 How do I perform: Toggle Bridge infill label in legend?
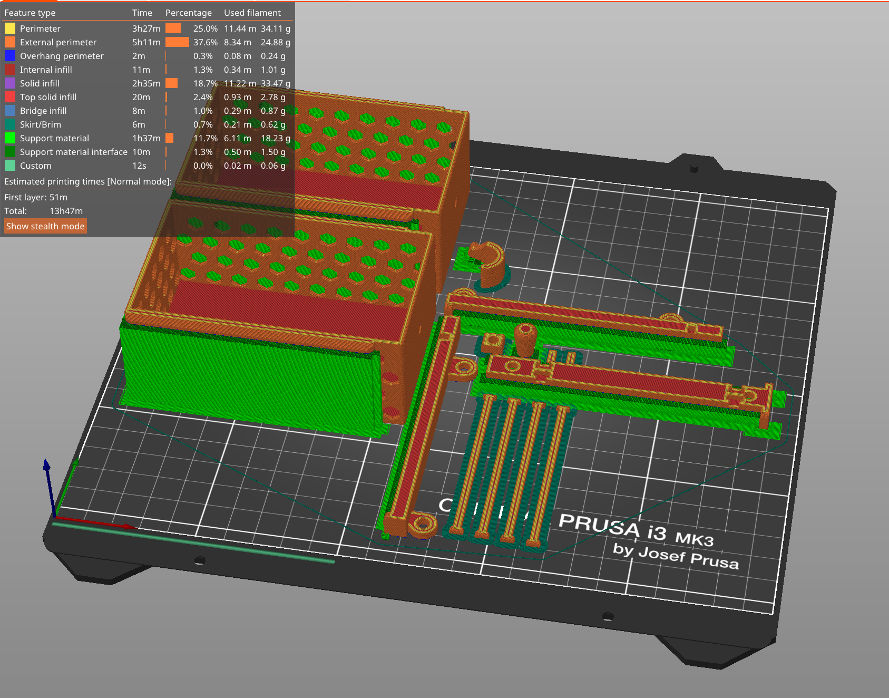(43, 111)
